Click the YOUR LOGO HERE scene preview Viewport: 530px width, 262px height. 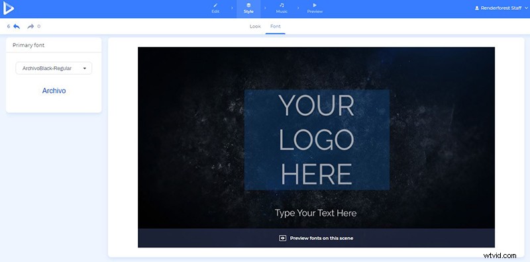317,140
